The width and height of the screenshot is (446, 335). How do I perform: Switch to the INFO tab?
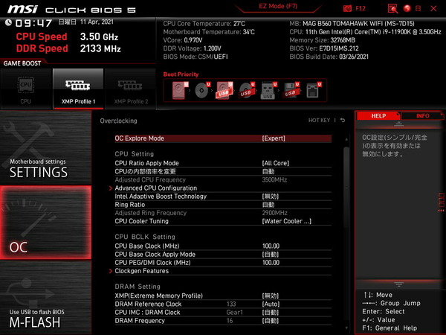coord(423,115)
